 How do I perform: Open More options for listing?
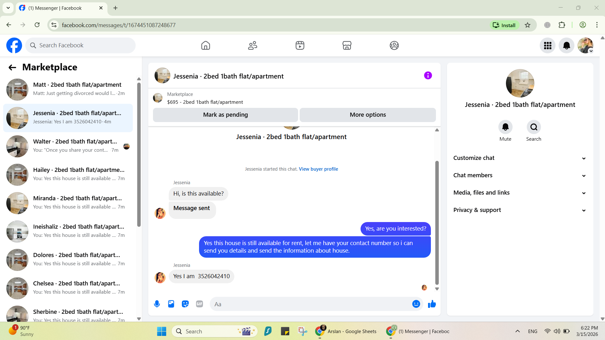point(368,115)
